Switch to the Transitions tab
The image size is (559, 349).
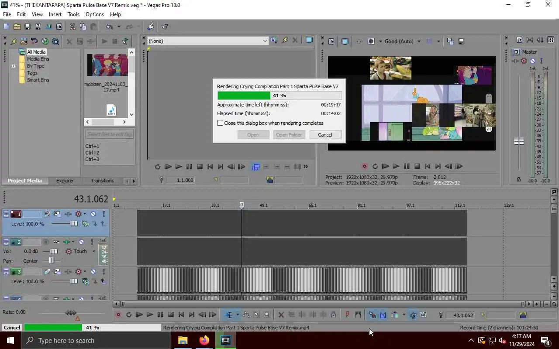pos(102,181)
